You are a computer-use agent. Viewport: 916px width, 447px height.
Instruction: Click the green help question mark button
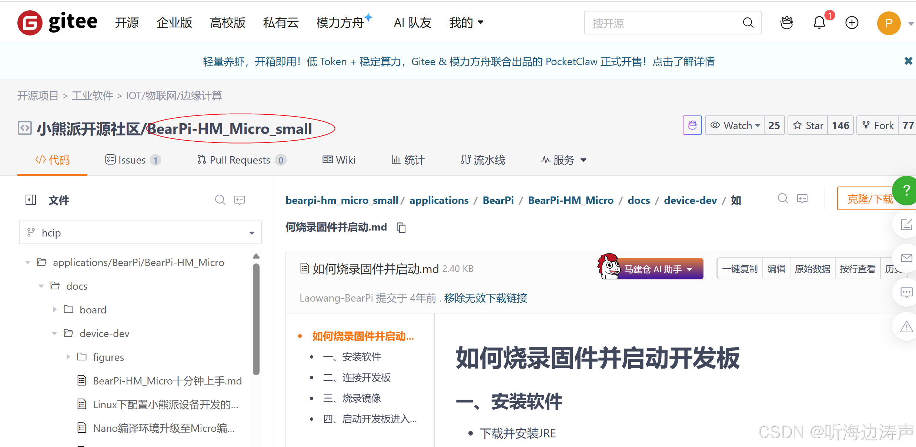(x=906, y=191)
